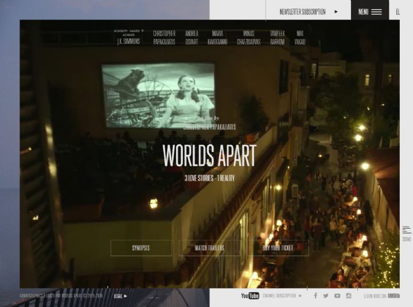Switch language to EL
This screenshot has width=413, height=307.
tap(398, 11)
